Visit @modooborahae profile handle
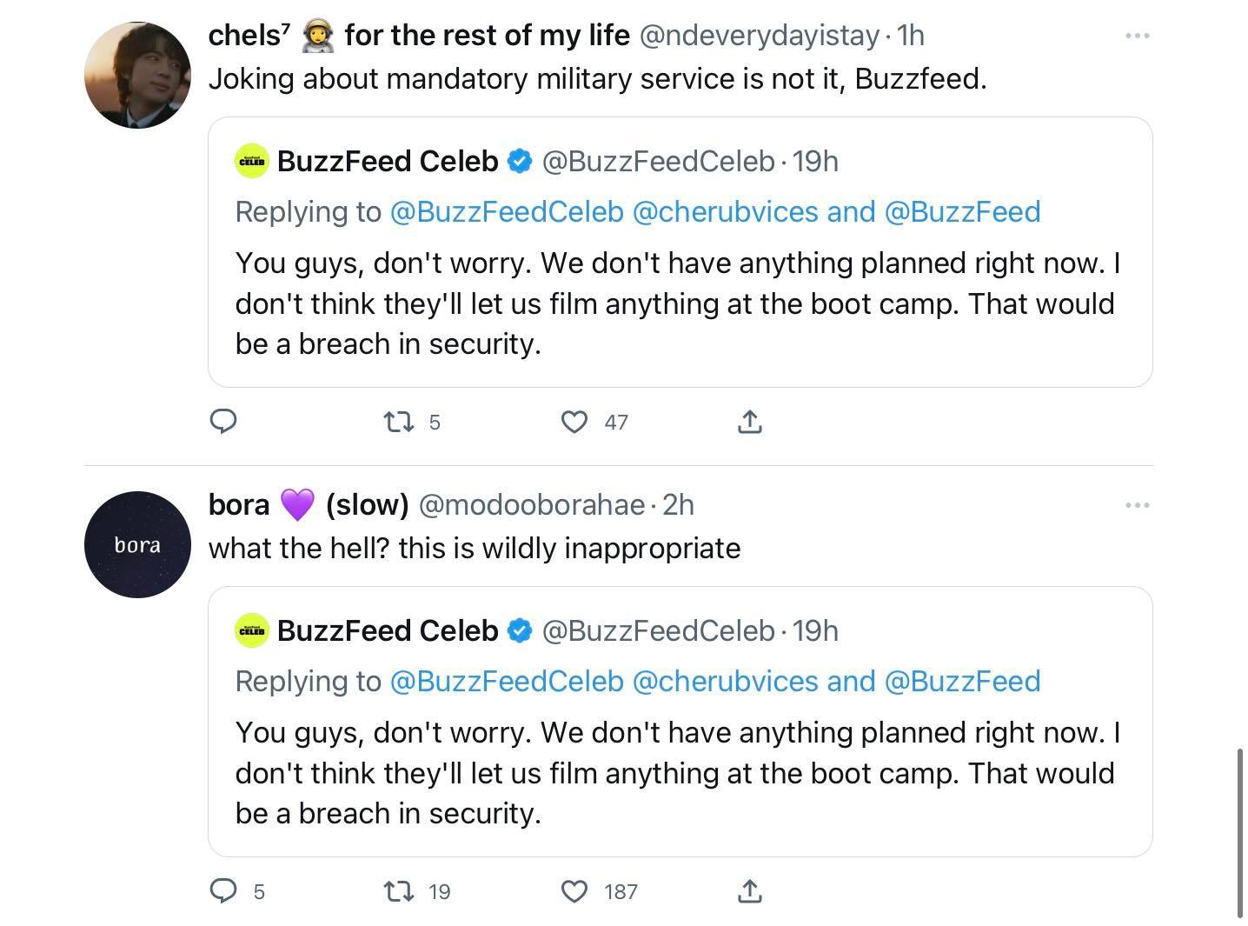Image resolution: width=1248 pixels, height=926 pixels. pyautogui.click(x=531, y=505)
